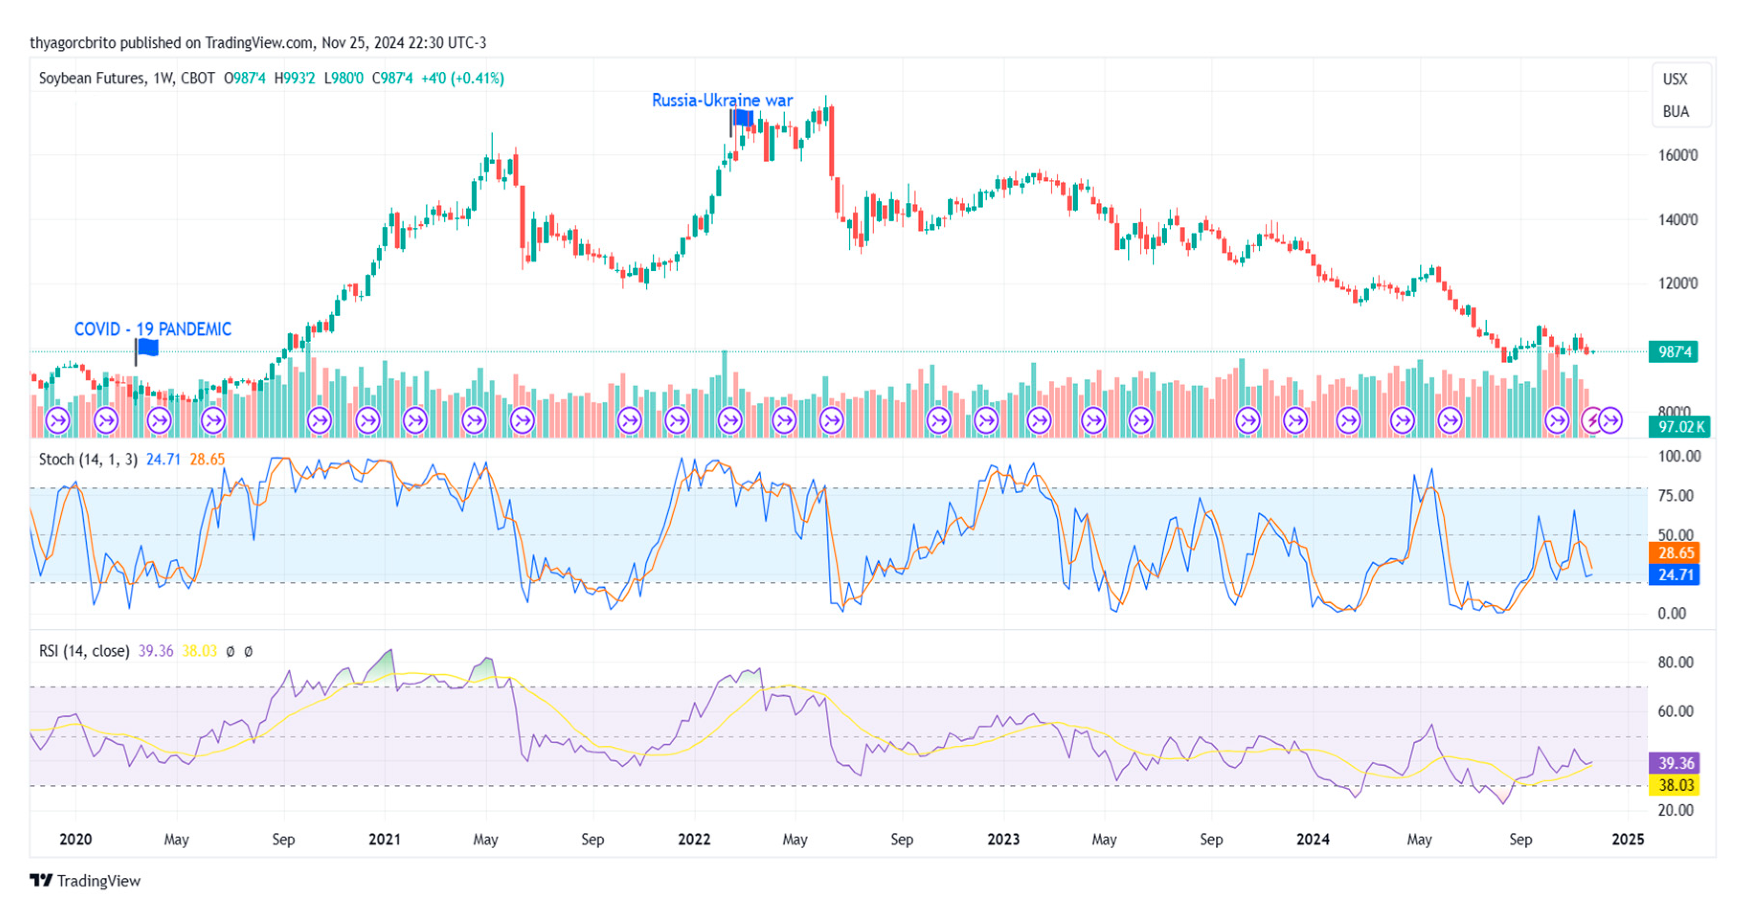Click the 97.02 K volume value label
Screen dimensions: 1741x919
[1679, 427]
